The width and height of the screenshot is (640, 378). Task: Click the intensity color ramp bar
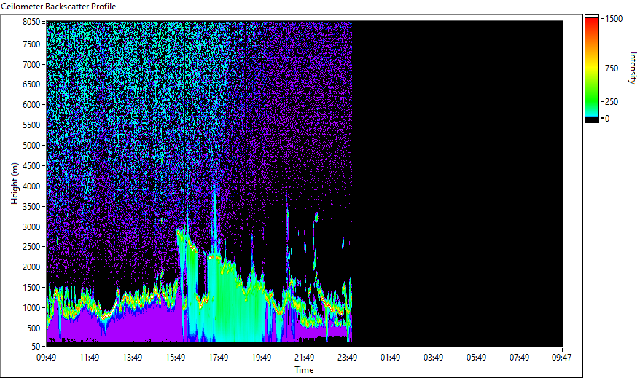point(591,68)
